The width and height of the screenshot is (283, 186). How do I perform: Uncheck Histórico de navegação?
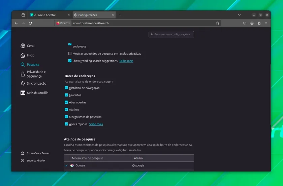tap(66, 88)
